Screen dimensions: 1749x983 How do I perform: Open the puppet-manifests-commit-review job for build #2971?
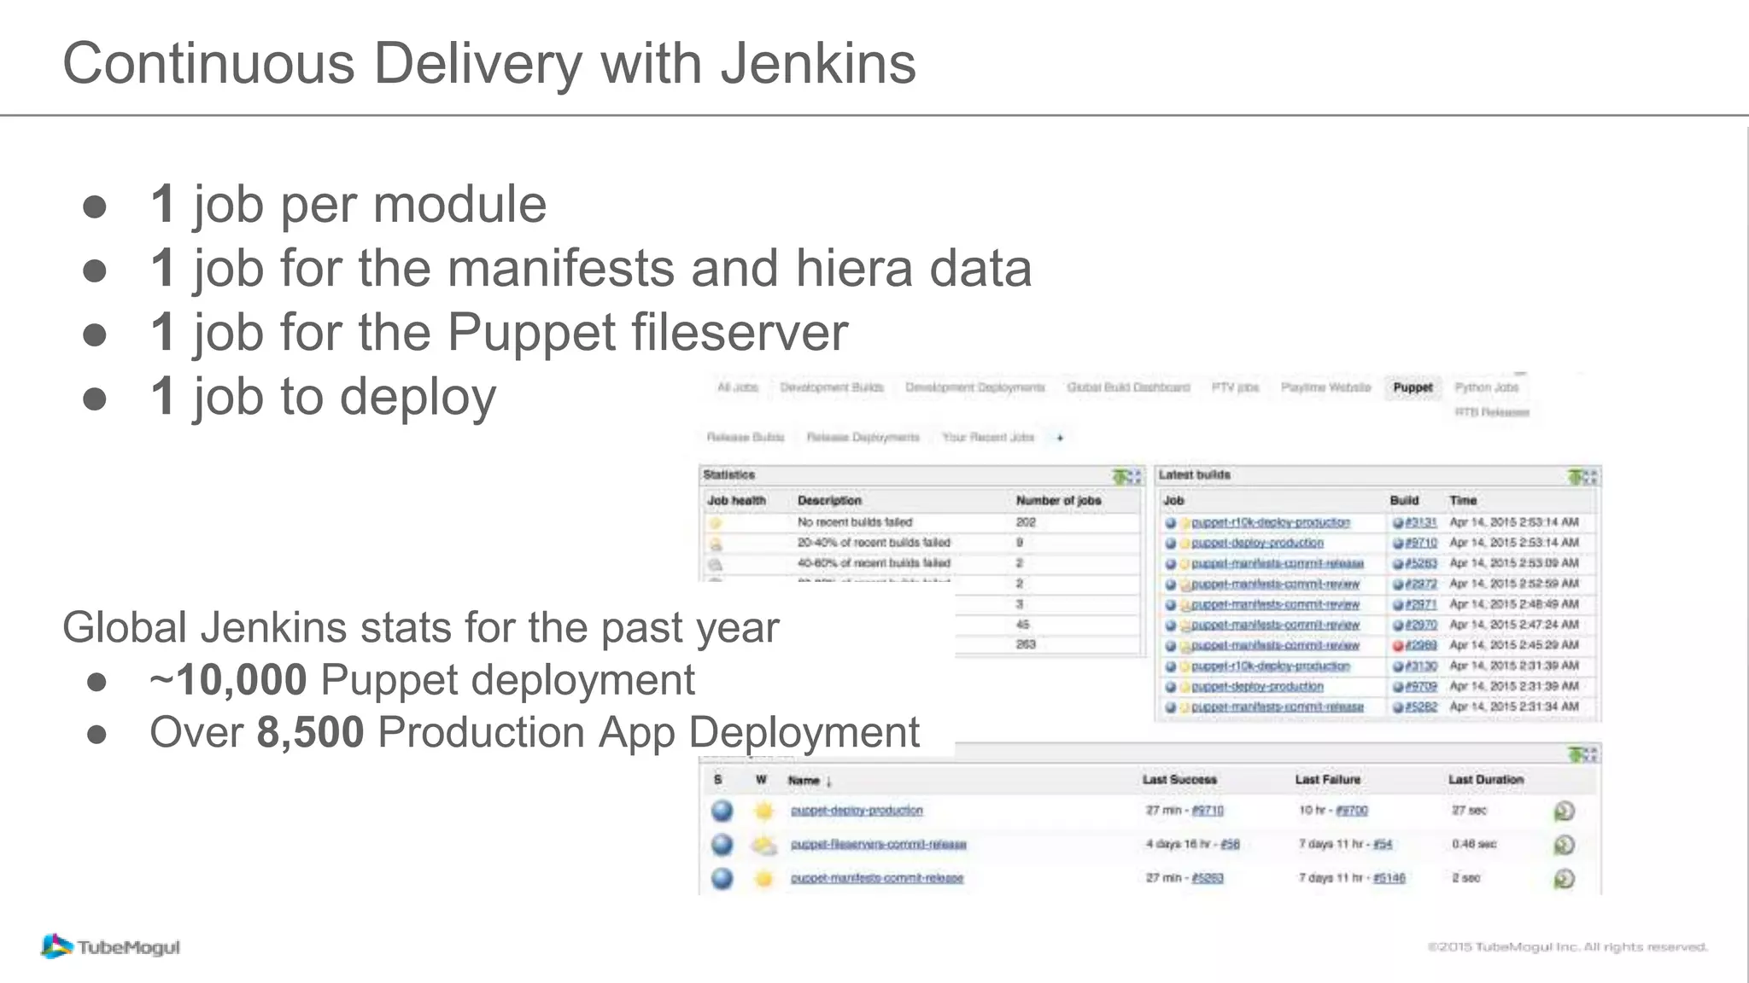click(x=1275, y=605)
